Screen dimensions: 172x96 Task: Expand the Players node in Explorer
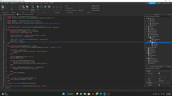(147, 27)
